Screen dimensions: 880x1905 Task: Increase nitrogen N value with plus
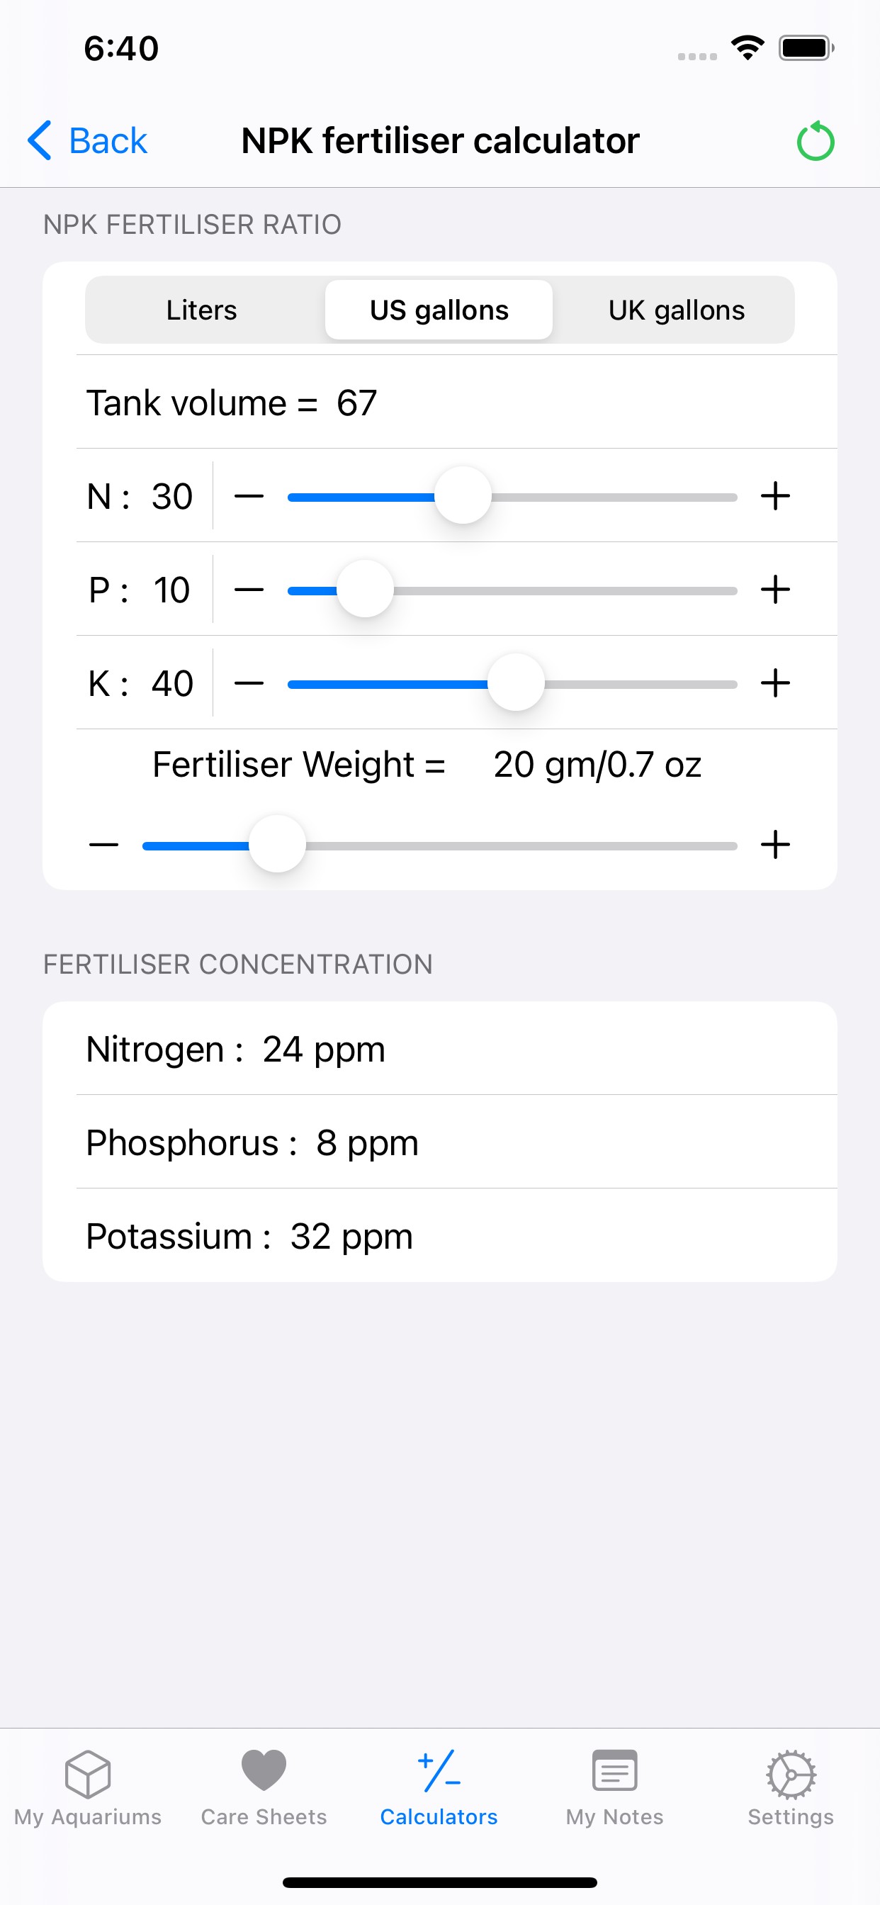click(775, 496)
